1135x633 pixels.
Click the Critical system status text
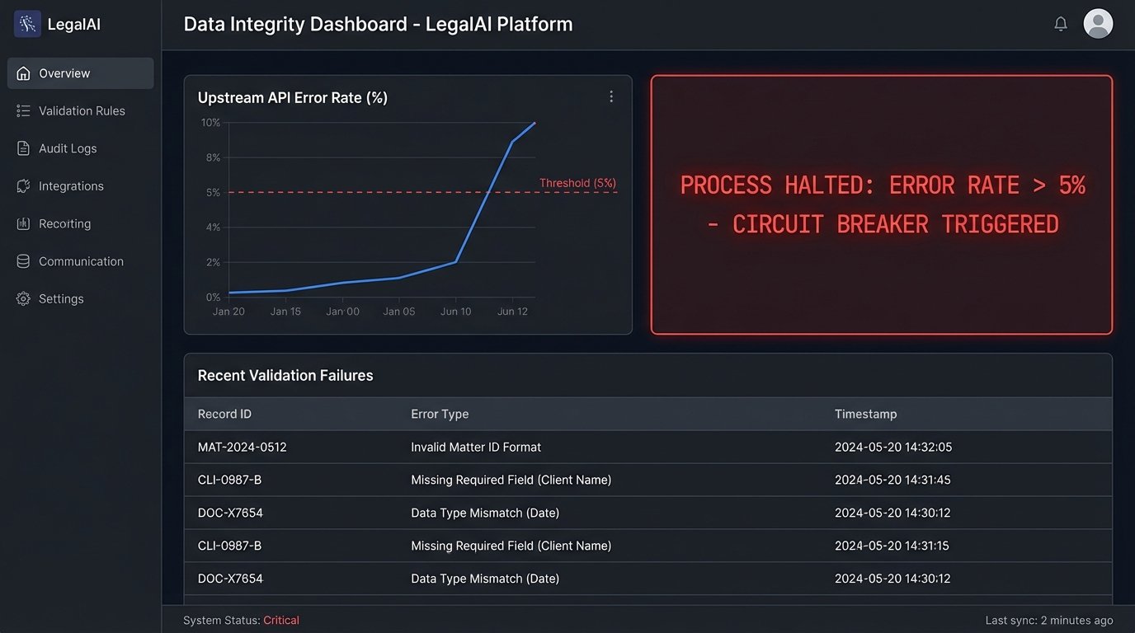(281, 620)
